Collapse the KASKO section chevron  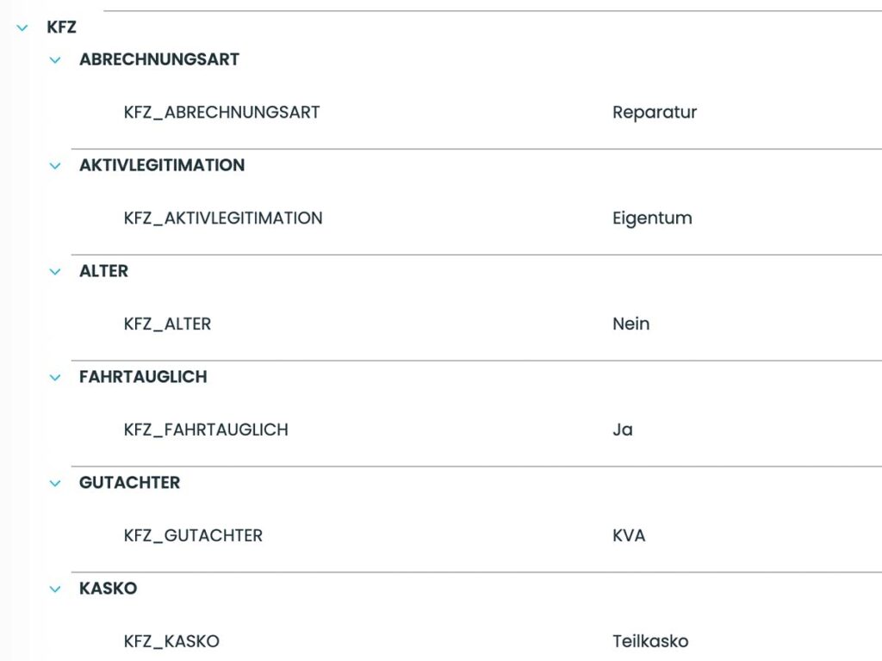tap(54, 589)
